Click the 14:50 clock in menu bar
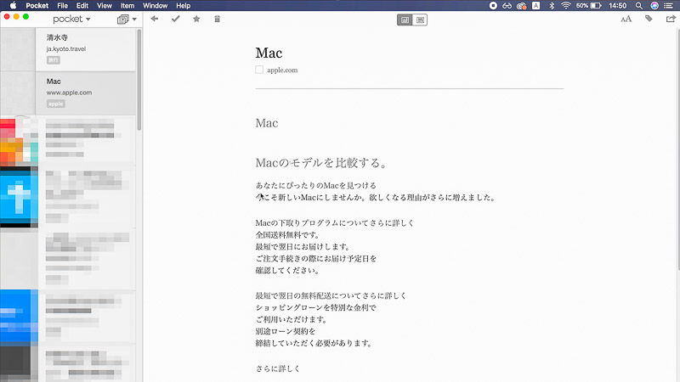 [618, 6]
